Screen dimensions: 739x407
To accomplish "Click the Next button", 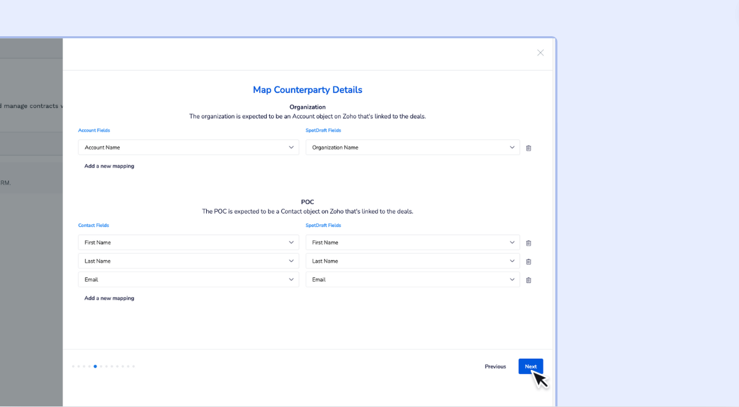I will [x=531, y=366].
